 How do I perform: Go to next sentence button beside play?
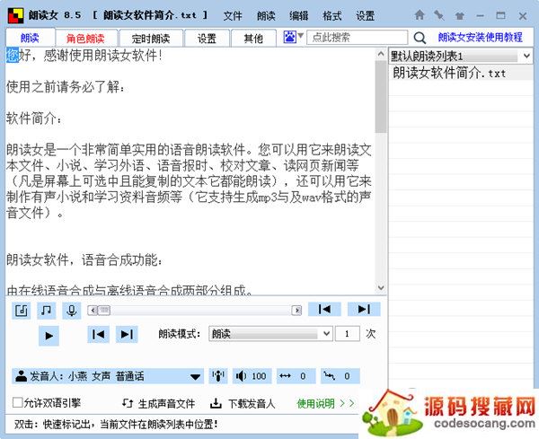point(127,334)
